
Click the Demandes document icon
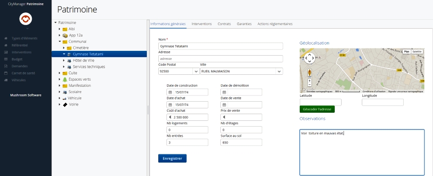pos(6,66)
